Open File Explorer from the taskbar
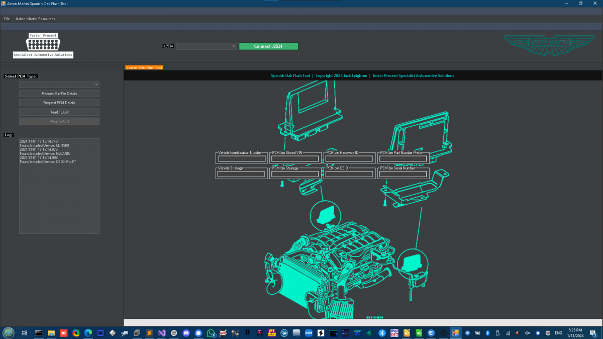The height and width of the screenshot is (339, 603). coord(51,333)
